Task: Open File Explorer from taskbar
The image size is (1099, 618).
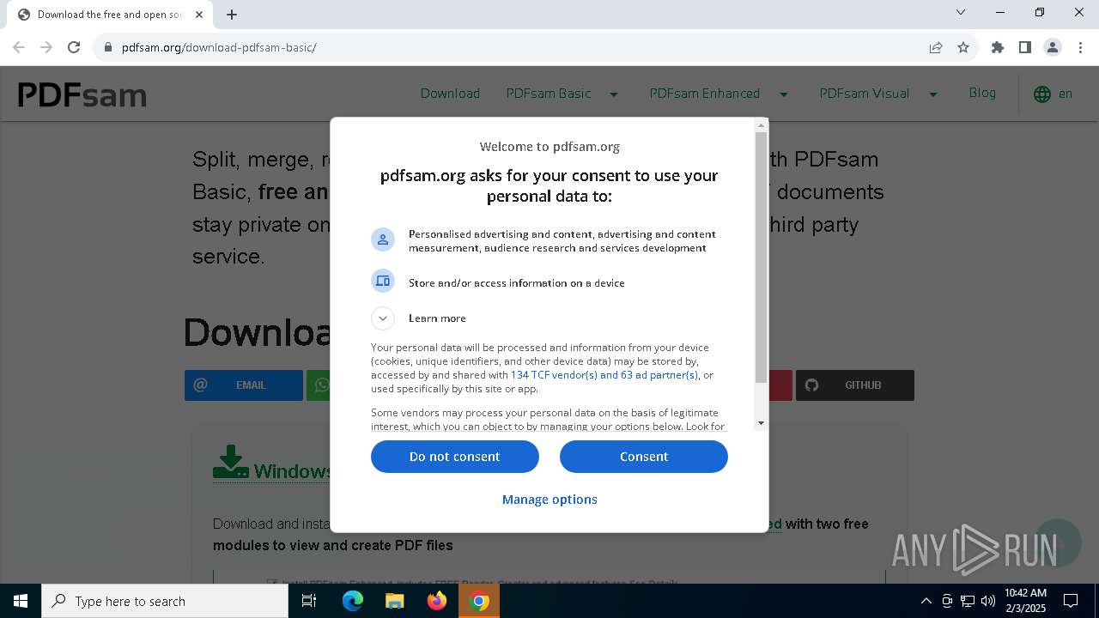Action: pos(394,601)
